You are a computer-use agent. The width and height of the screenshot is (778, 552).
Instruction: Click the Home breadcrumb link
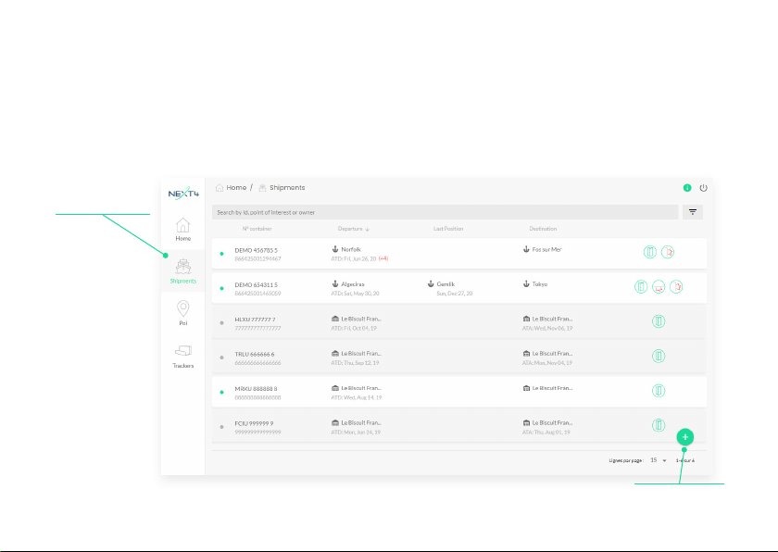coord(236,188)
